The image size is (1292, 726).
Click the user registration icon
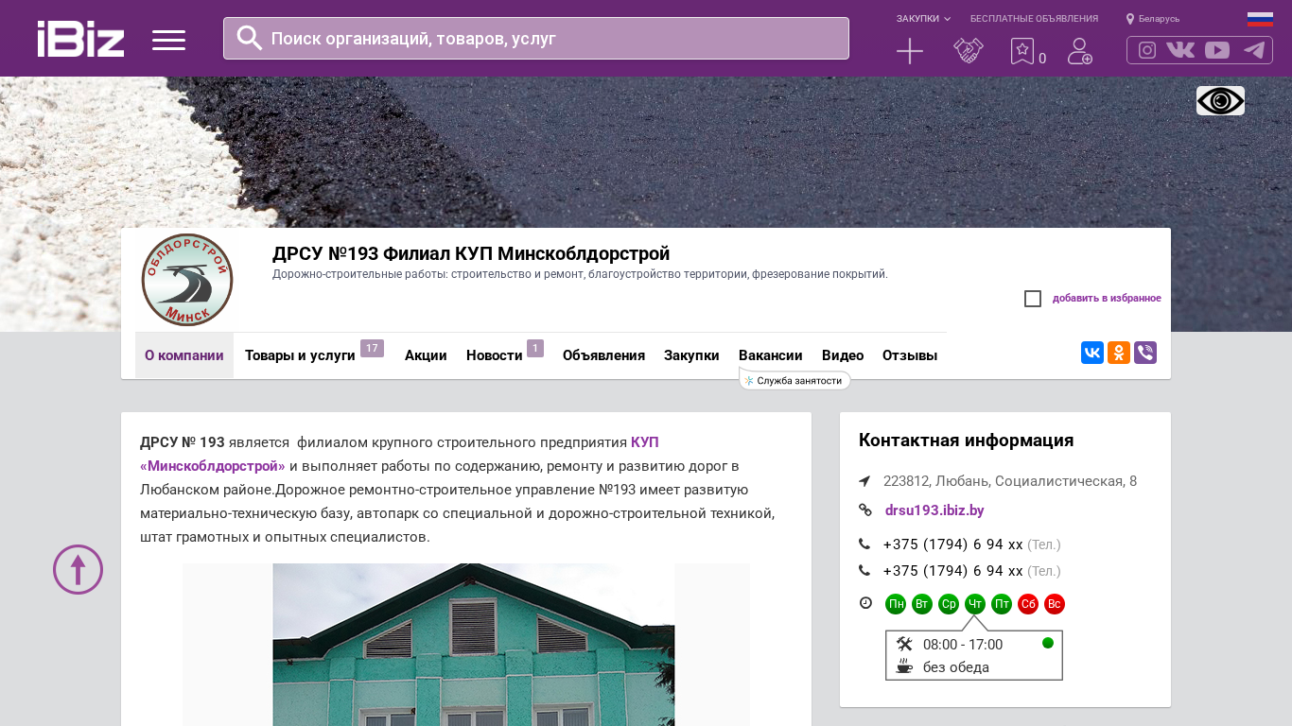(1080, 51)
